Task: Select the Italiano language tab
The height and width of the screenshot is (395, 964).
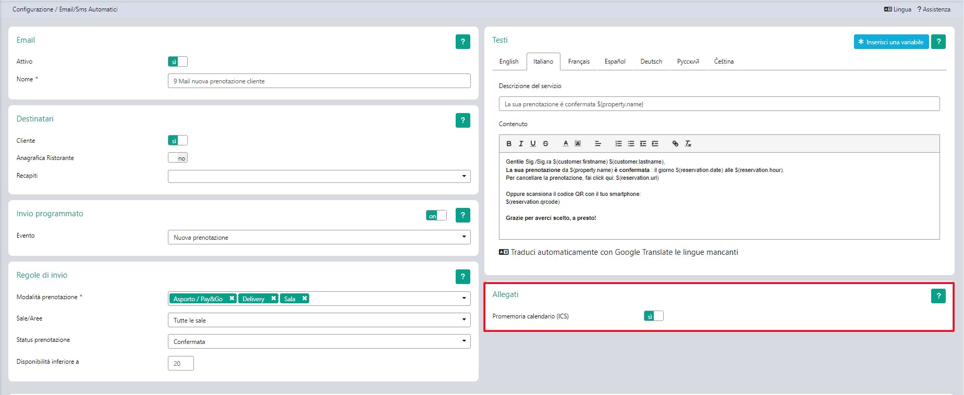Action: 543,61
